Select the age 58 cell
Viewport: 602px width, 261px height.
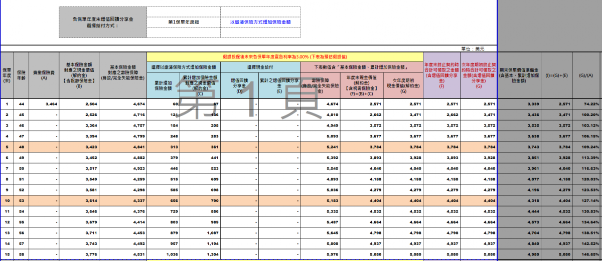point(21,254)
